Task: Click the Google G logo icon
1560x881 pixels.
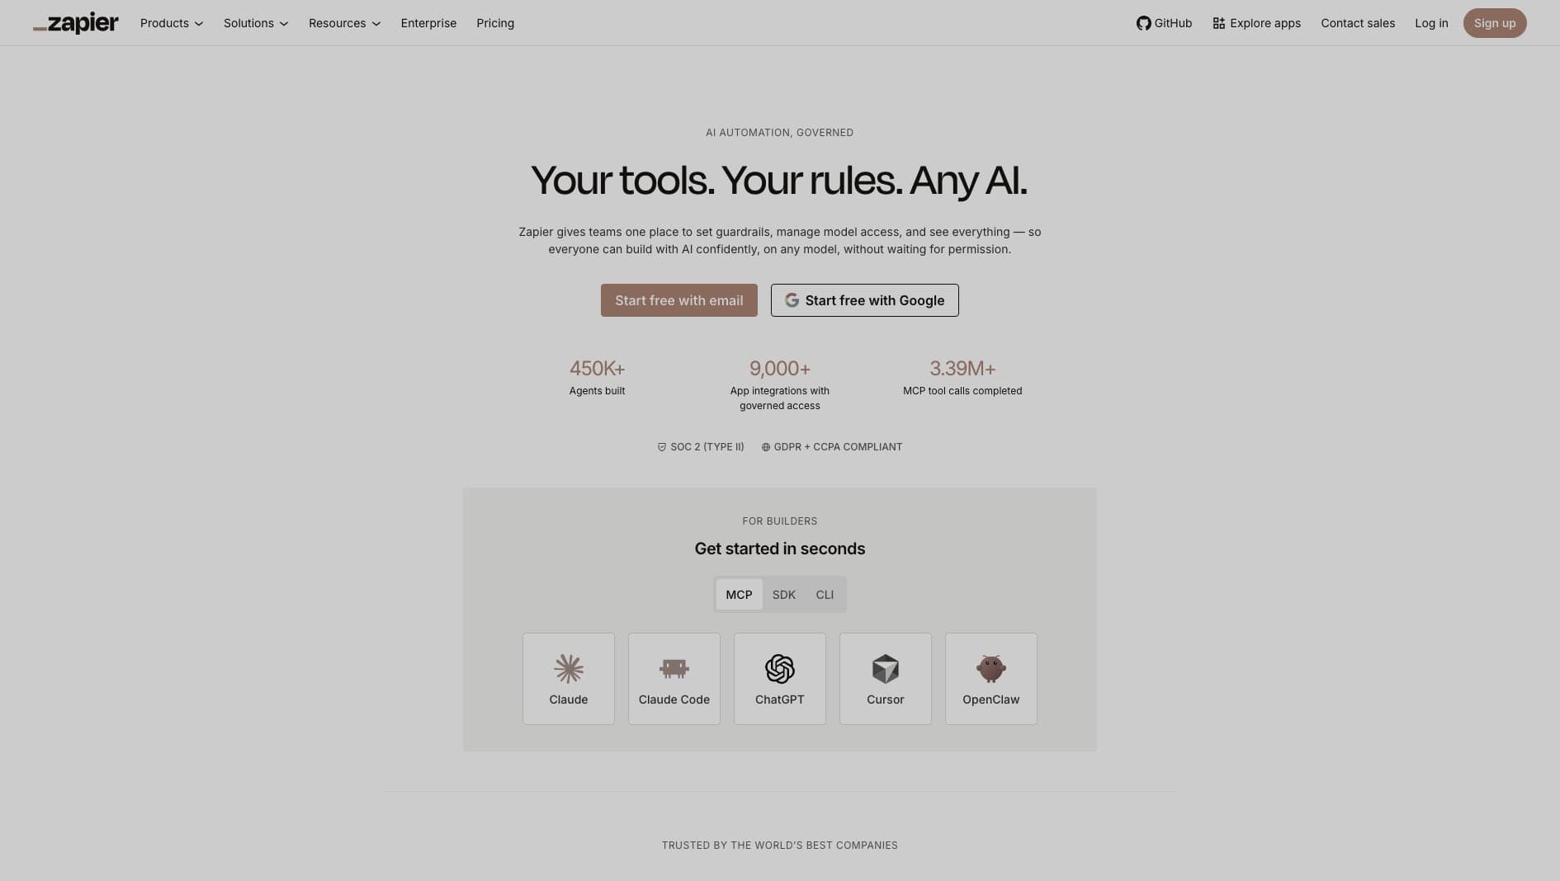Action: 792,300
